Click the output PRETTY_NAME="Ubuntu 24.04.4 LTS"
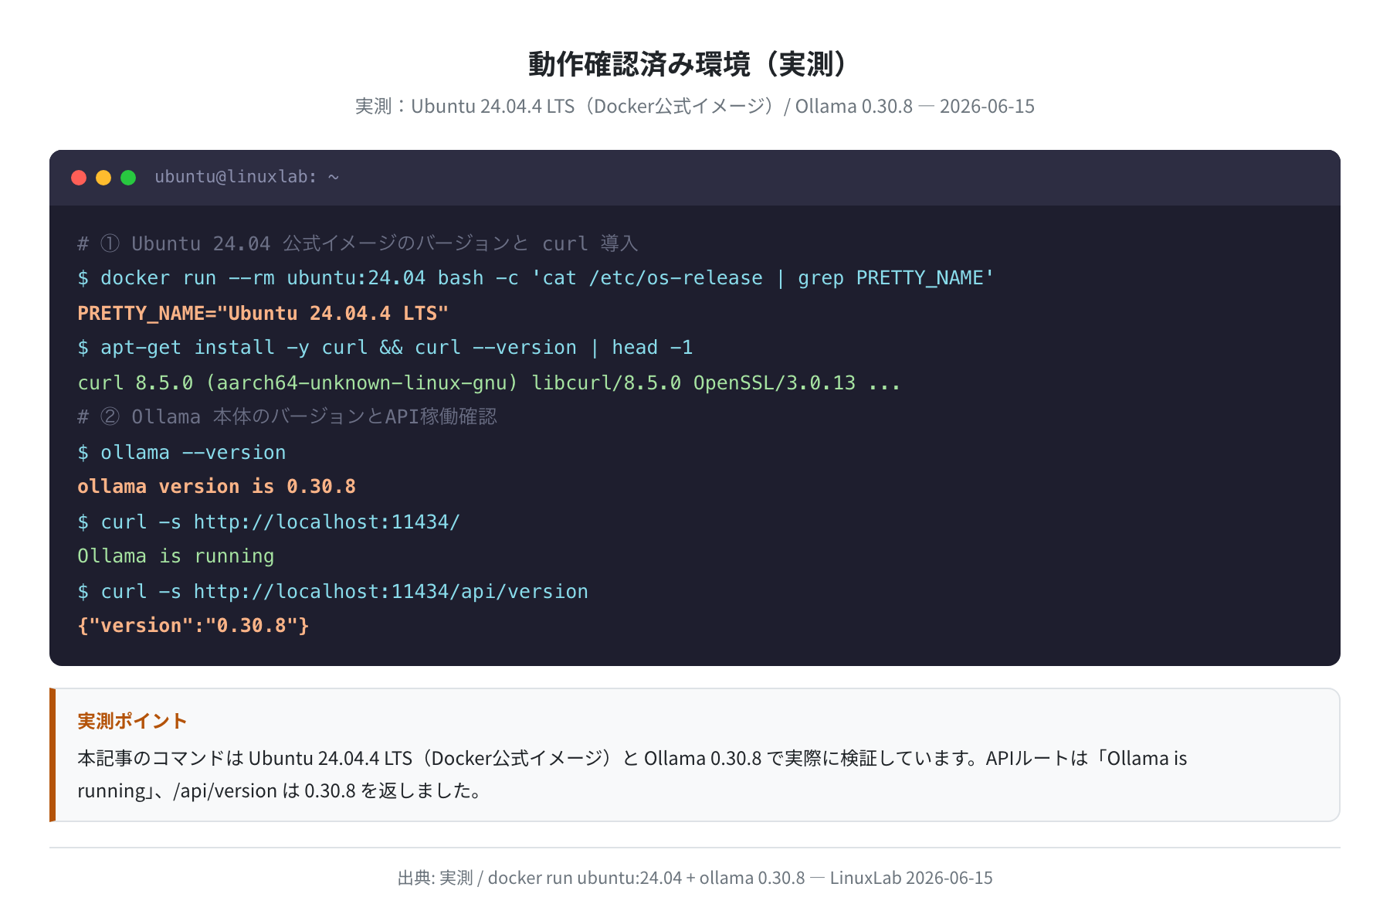 (x=263, y=313)
